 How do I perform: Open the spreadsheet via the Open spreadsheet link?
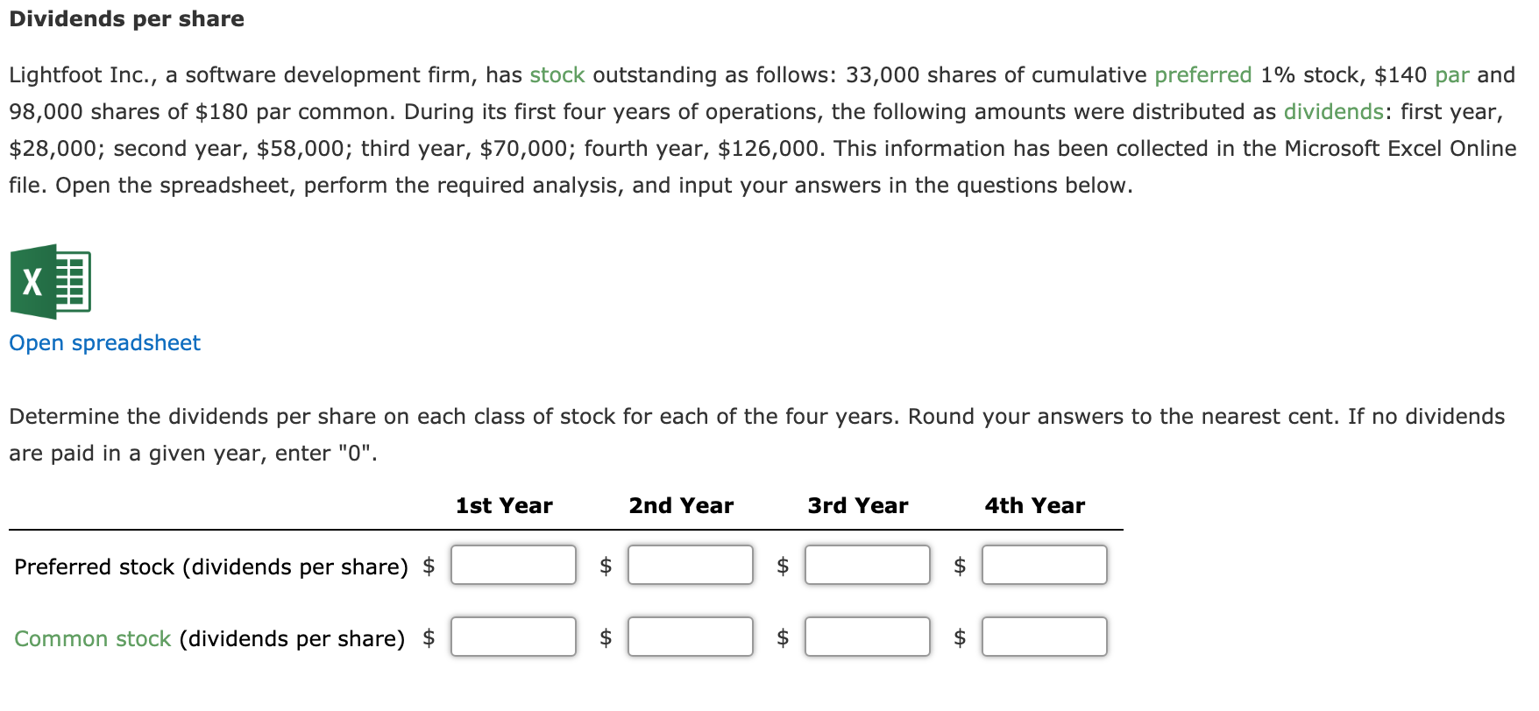104,343
